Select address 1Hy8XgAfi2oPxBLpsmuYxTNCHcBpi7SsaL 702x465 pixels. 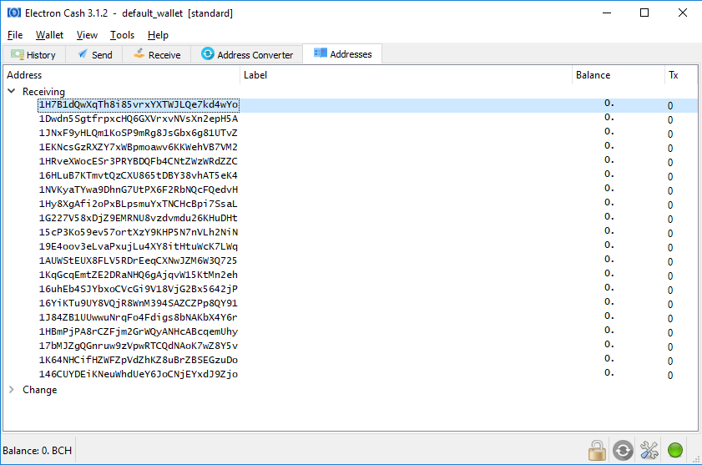tap(139, 204)
